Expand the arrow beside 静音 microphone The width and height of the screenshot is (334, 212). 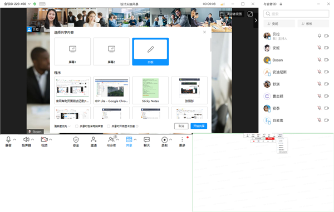(x=14, y=139)
